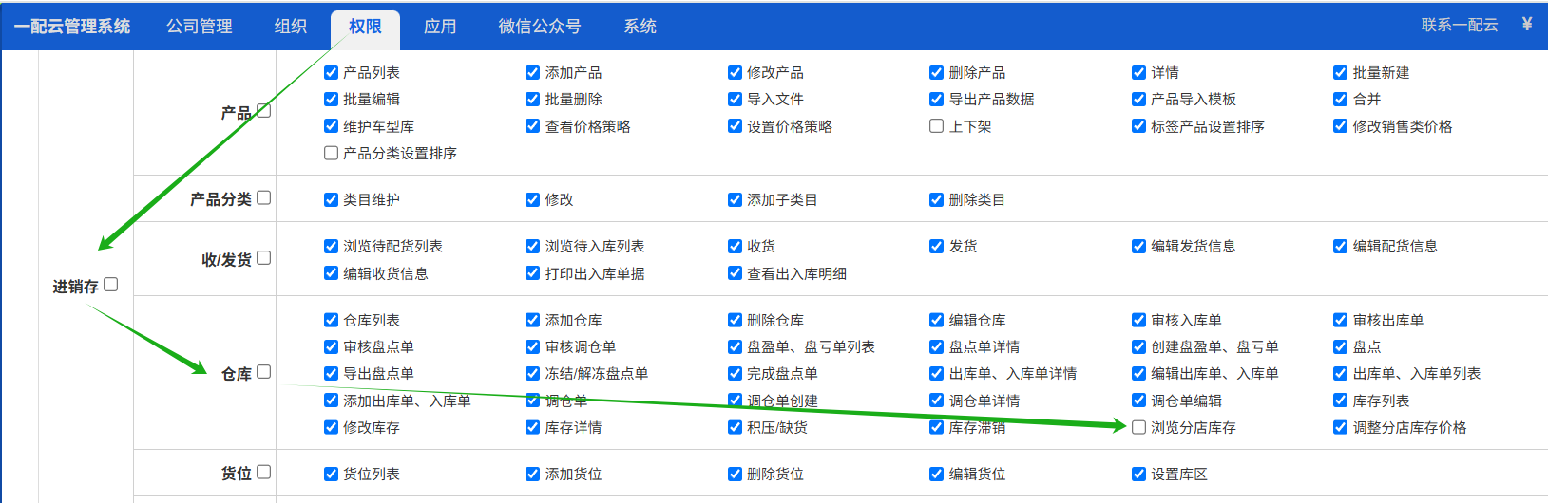Open the 系统 menu
Screen dimensions: 1548x503
coord(640,27)
